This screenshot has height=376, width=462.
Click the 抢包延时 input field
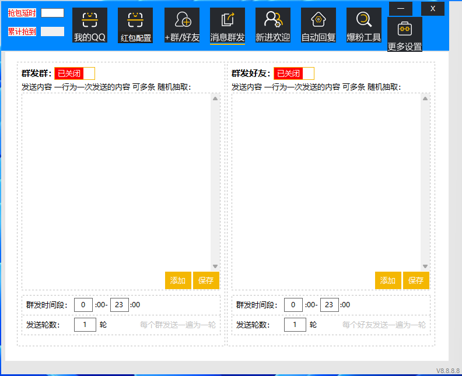pyautogui.click(x=52, y=13)
